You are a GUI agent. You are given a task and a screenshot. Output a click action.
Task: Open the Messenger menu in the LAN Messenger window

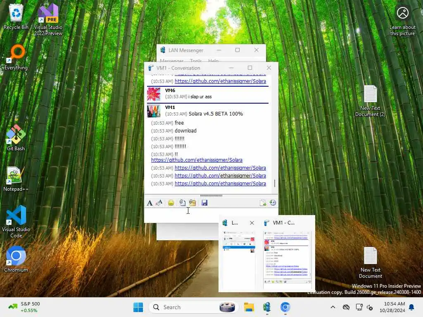click(x=171, y=61)
